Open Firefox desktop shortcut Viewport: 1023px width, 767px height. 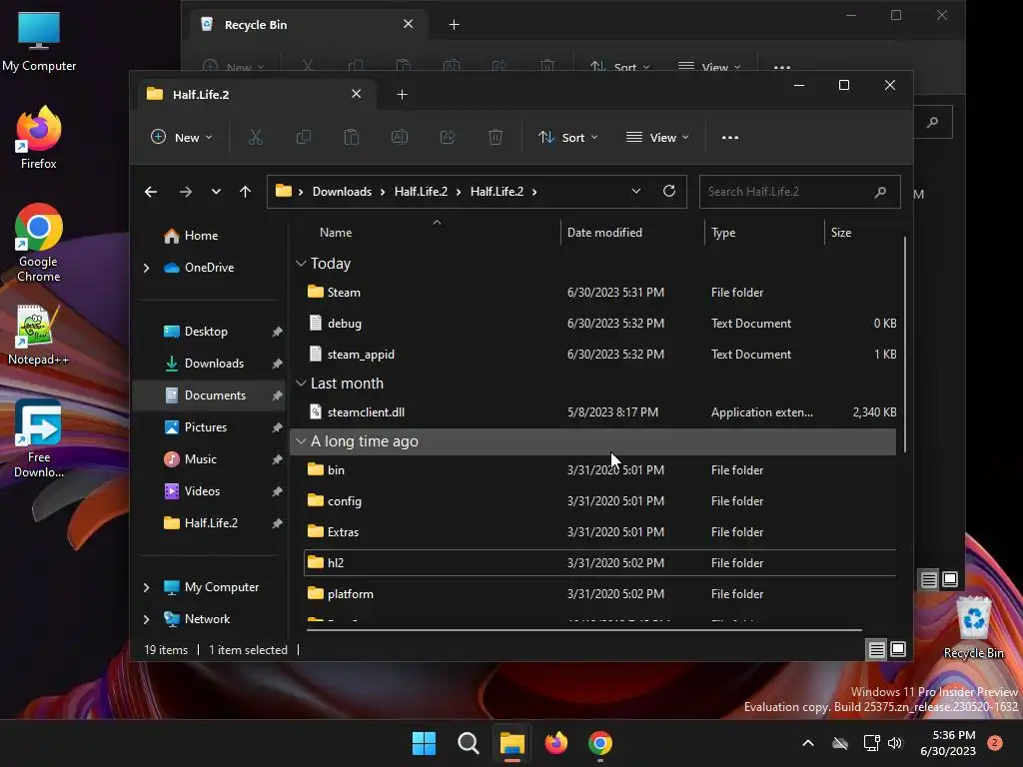coord(39,138)
